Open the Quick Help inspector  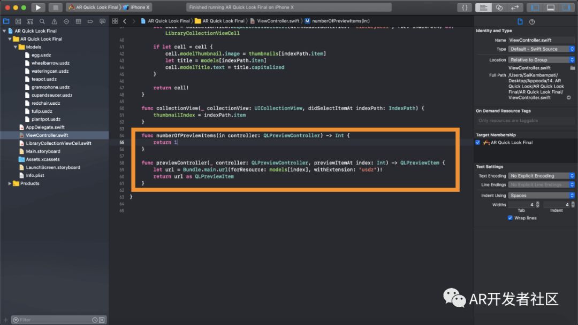click(x=532, y=21)
